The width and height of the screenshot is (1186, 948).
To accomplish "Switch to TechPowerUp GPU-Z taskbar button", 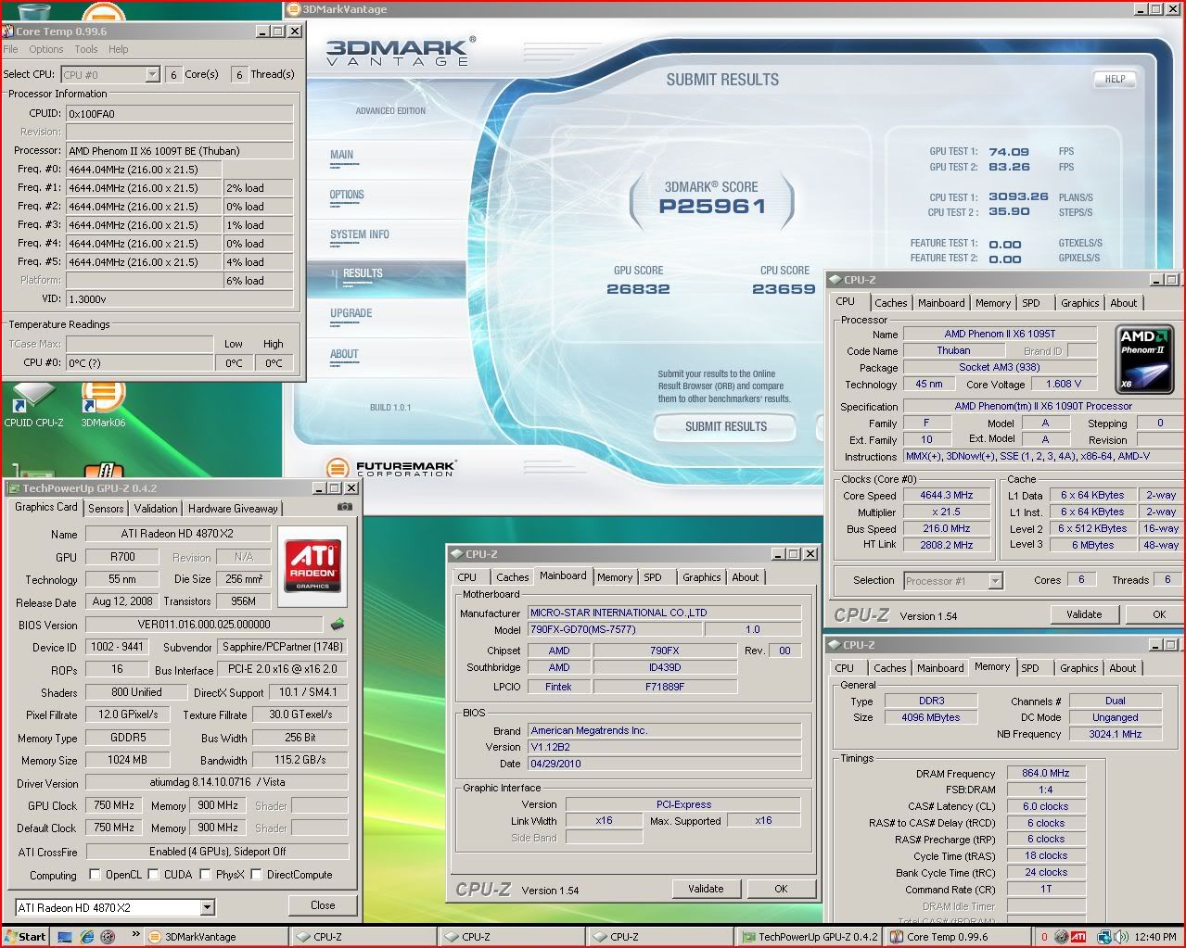I will pyautogui.click(x=810, y=937).
